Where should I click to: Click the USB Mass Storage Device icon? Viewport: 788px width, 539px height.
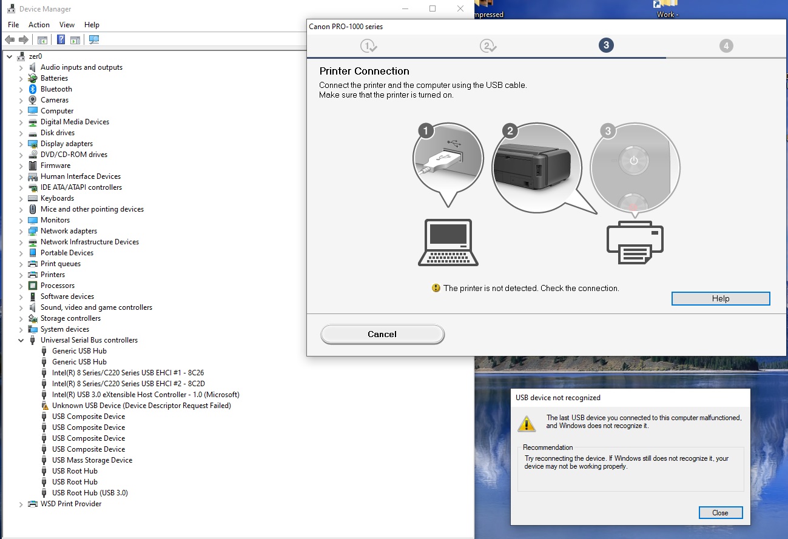coord(44,460)
